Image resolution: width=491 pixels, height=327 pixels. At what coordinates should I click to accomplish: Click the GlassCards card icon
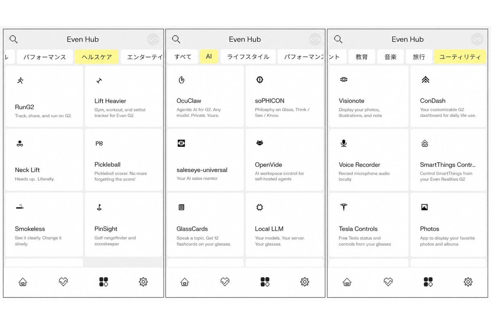point(181,207)
